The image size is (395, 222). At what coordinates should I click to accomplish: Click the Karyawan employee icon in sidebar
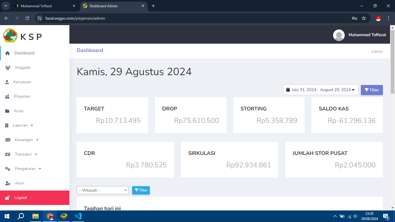coord(7,82)
